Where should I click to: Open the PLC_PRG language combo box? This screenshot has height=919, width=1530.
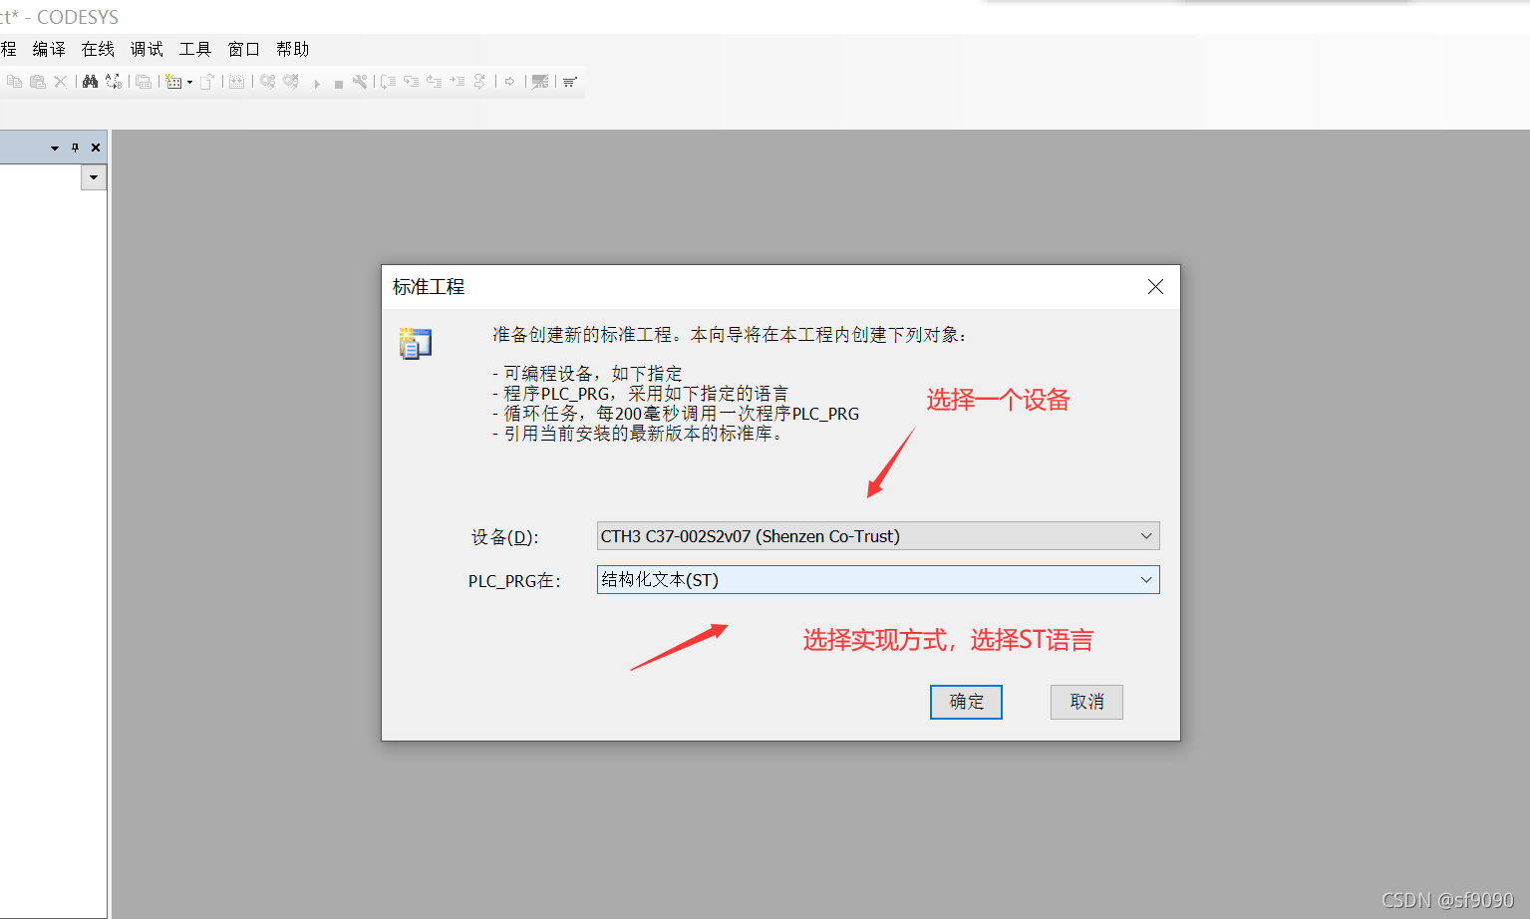[878, 580]
